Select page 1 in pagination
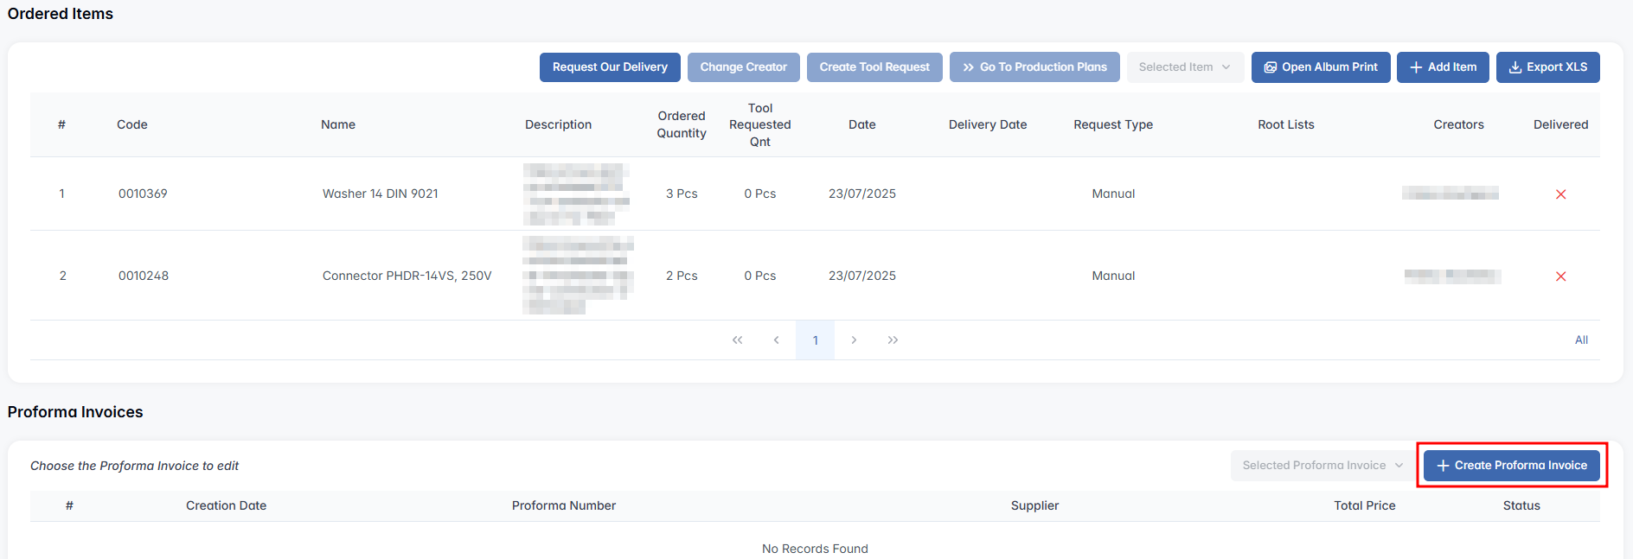The image size is (1633, 559). [x=815, y=340]
